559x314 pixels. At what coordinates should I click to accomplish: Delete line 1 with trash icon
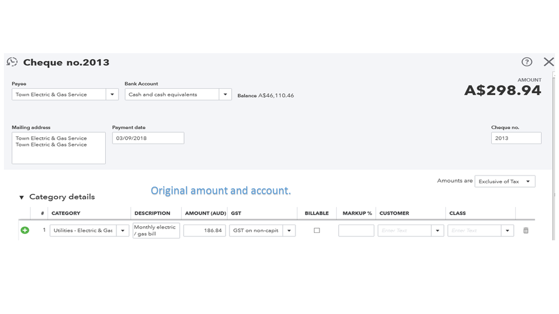[x=525, y=230]
